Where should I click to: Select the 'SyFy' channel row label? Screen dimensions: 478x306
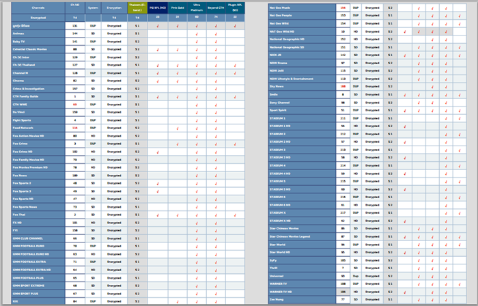[302, 260]
